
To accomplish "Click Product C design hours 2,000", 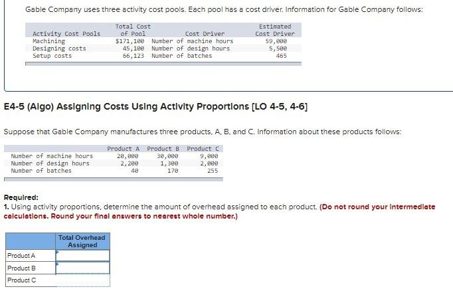I will coord(209,163).
